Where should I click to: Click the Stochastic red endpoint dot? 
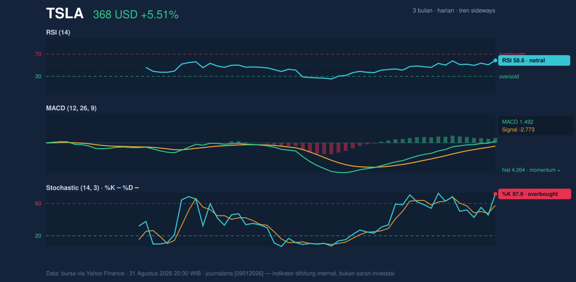[495, 194]
